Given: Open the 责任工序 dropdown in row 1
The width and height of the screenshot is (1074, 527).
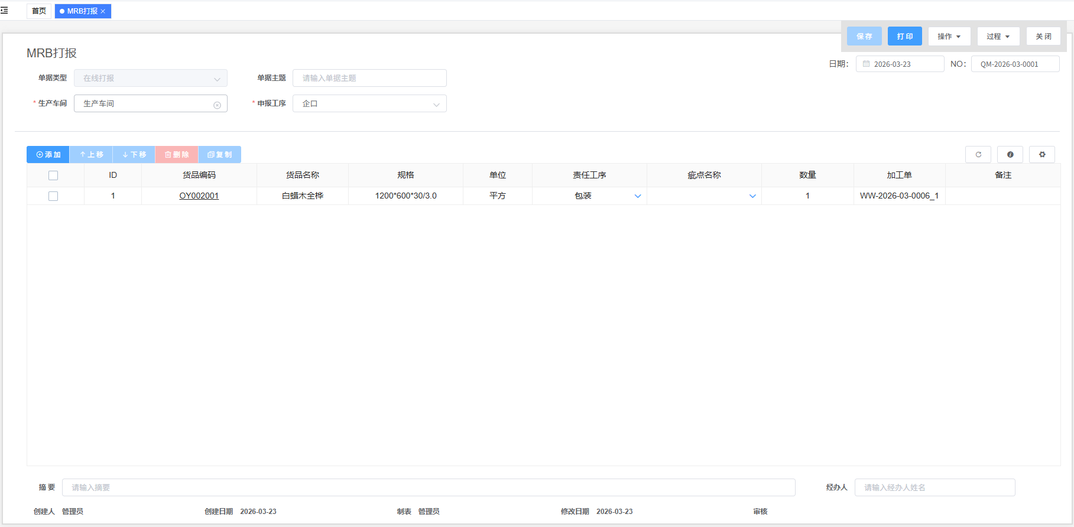Looking at the screenshot, I should 637,196.
